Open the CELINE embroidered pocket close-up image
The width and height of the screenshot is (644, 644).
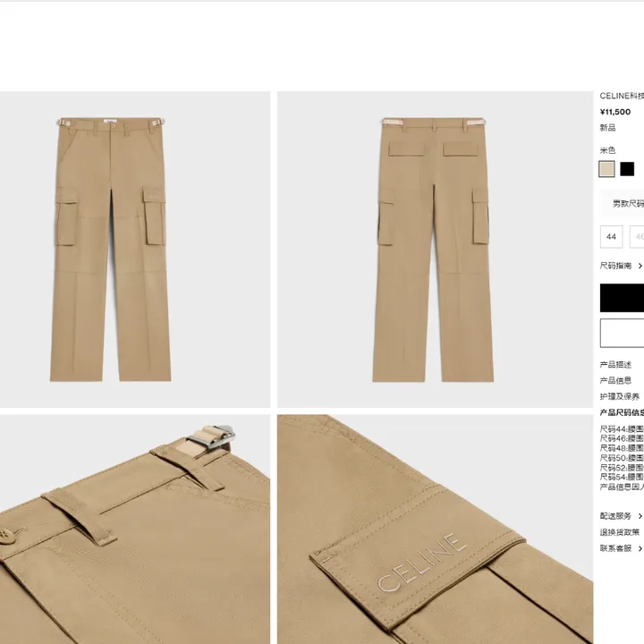point(435,529)
